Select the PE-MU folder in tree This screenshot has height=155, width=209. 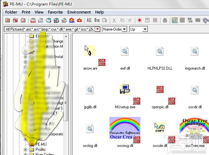click(x=41, y=144)
